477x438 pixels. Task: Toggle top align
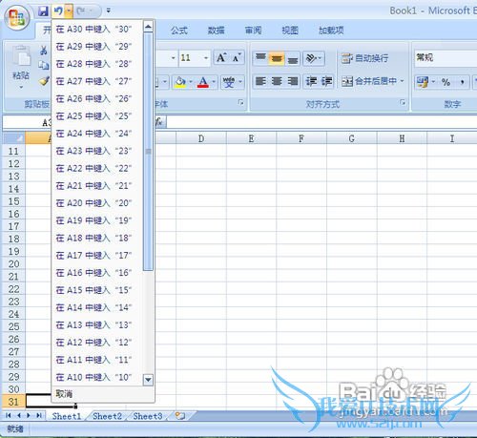tap(260, 58)
